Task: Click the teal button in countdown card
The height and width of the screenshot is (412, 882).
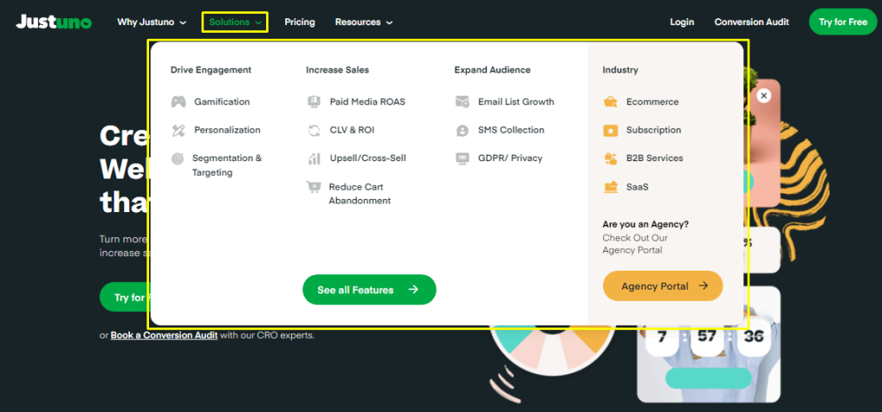Action: [708, 378]
